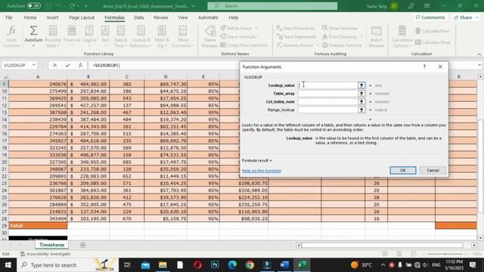484x272 pixels.
Task: Click Trace Dependents
Action: [x=296, y=37]
